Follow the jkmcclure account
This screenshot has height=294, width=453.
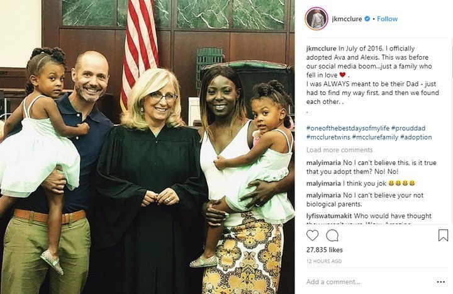click(387, 19)
